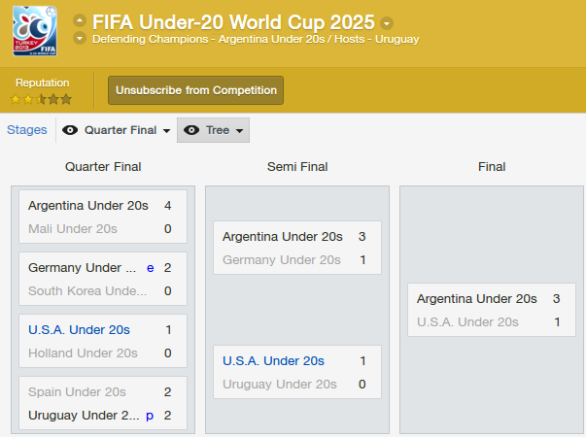Click Unsubscribe from Competition button
The height and width of the screenshot is (437, 586).
click(196, 90)
